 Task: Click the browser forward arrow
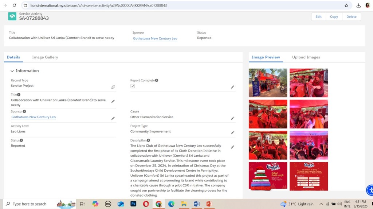click(x=5, y=5)
